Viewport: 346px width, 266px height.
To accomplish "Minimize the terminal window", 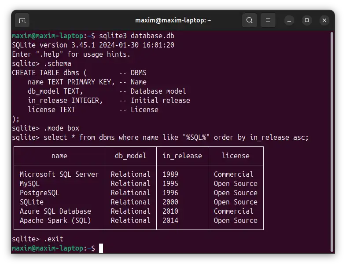I will tap(289, 20).
